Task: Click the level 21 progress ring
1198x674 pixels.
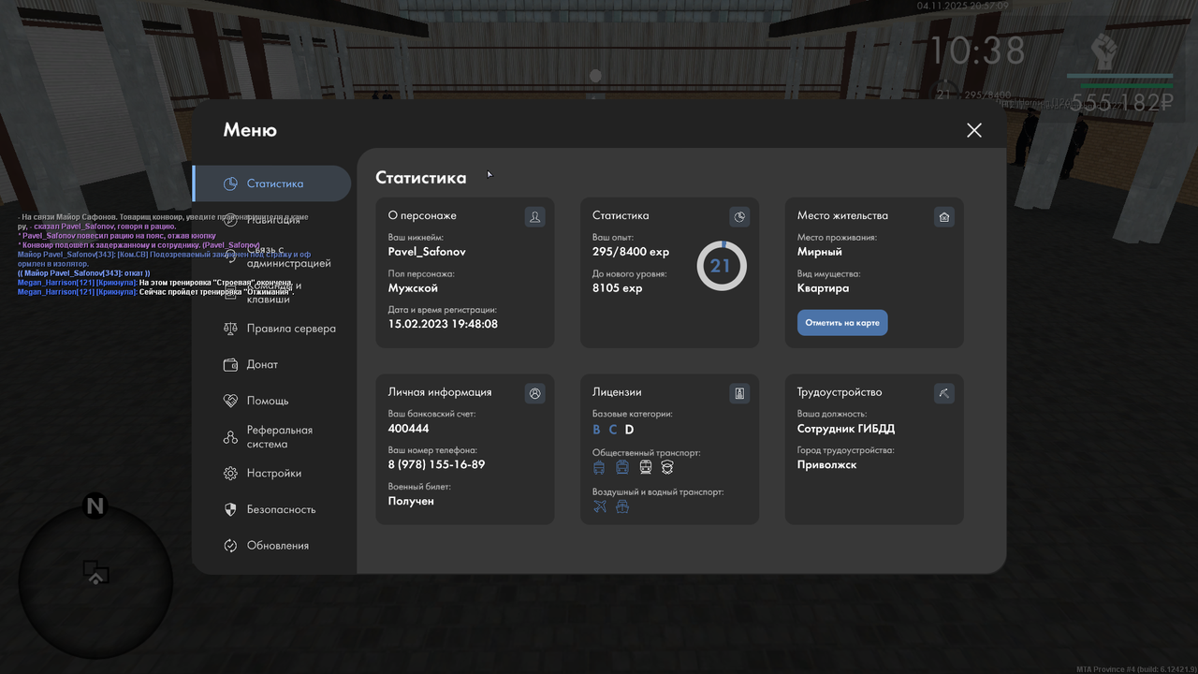Action: [x=721, y=266]
